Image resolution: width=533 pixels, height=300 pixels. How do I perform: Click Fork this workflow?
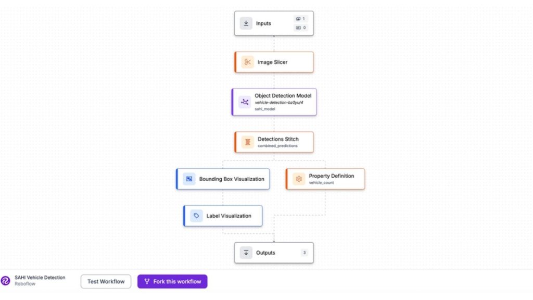[x=172, y=281]
